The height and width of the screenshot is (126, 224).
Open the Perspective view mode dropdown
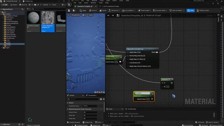pos(76,15)
